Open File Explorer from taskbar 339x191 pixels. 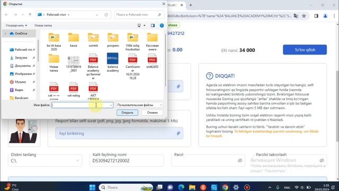tap(192, 187)
